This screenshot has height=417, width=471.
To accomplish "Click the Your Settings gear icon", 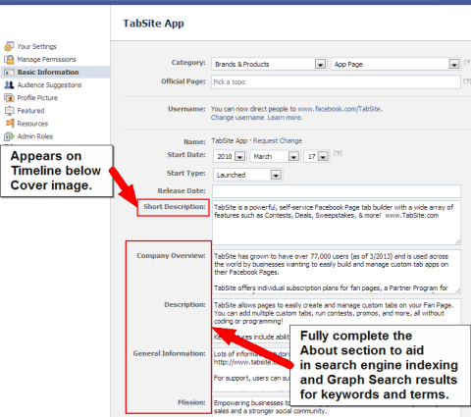I will click(9, 46).
